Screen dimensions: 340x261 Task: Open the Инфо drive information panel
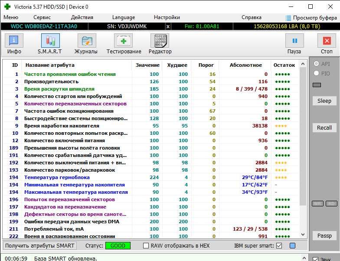click(x=14, y=40)
